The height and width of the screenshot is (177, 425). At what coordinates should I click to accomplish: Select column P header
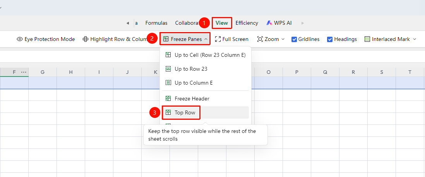297,72
